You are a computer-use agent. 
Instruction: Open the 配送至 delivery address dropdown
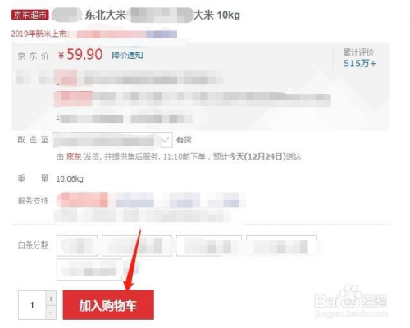(x=113, y=140)
